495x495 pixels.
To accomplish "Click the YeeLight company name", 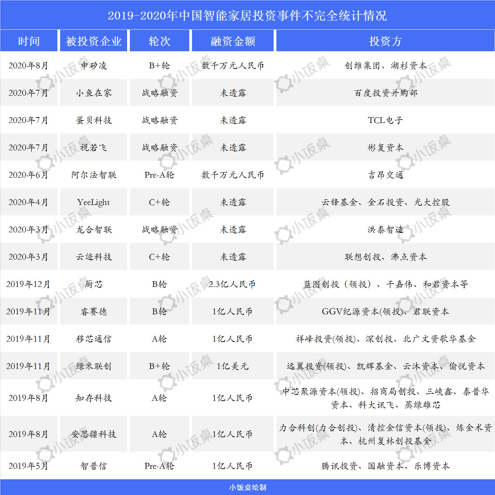I will coord(93,202).
